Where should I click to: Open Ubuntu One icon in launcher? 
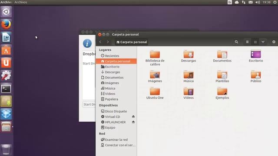pos(6,63)
